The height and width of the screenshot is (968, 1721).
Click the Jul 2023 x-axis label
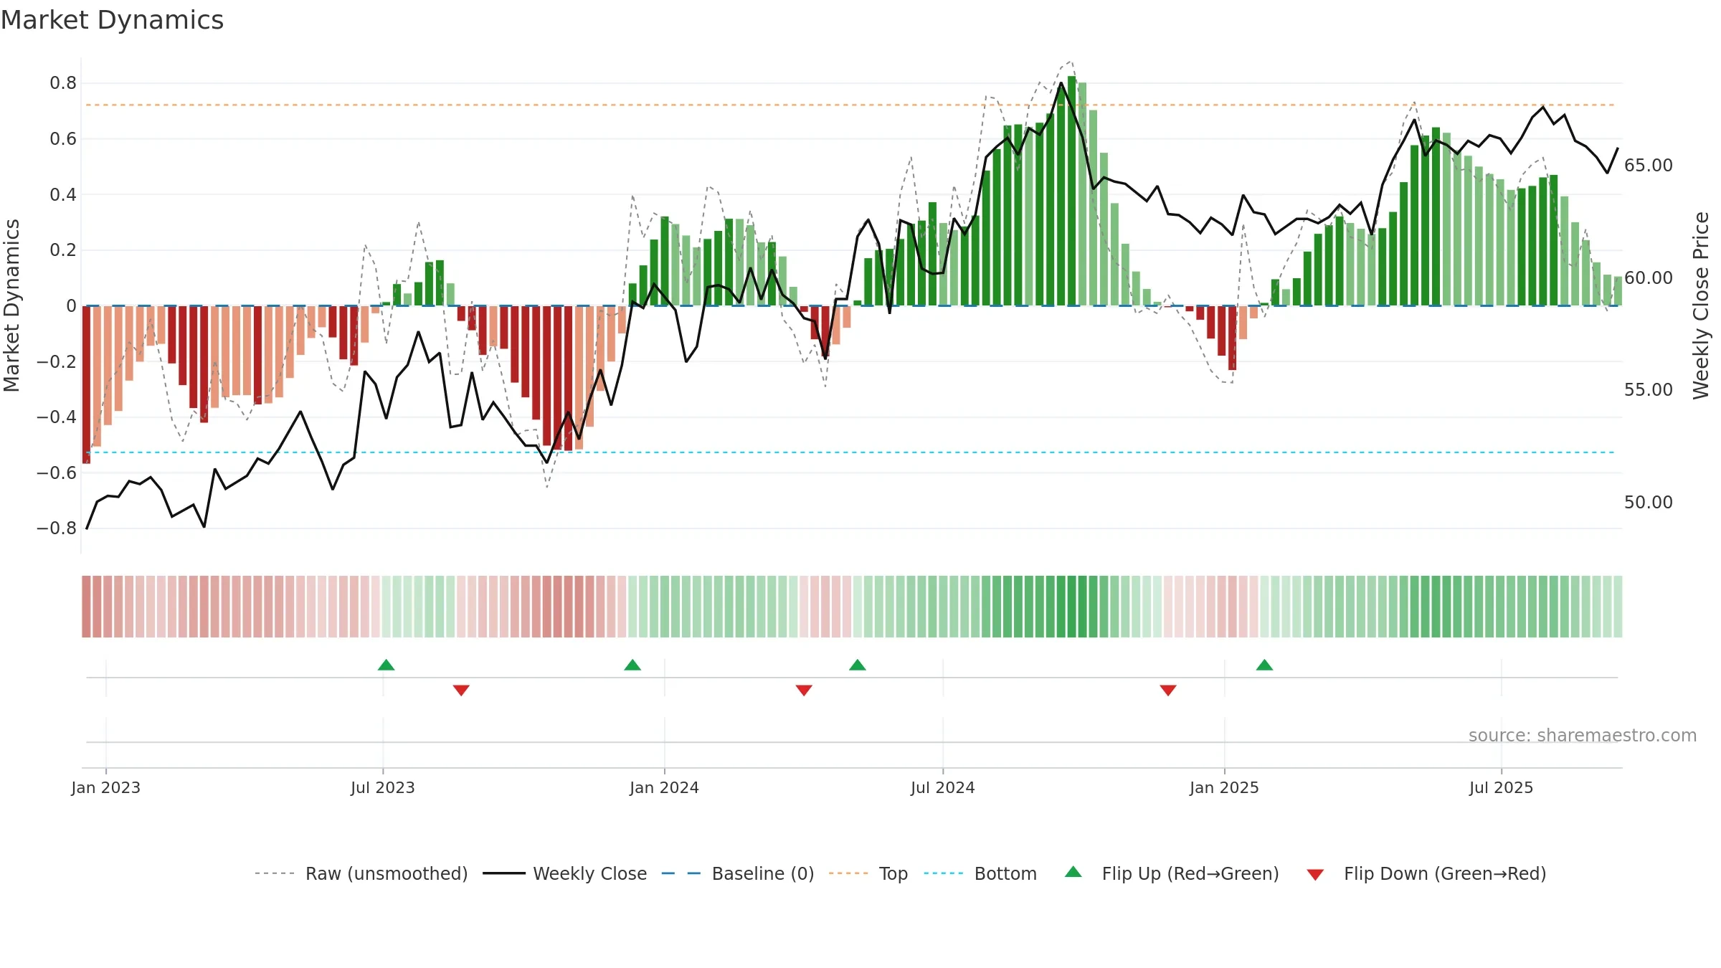pos(383,787)
